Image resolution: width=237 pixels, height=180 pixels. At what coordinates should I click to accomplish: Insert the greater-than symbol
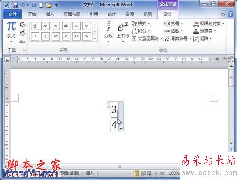coord(86,36)
